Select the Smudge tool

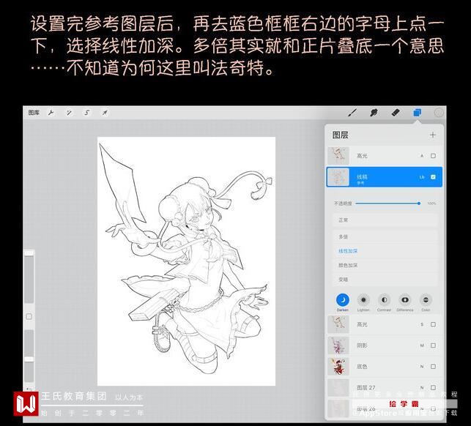(x=374, y=113)
